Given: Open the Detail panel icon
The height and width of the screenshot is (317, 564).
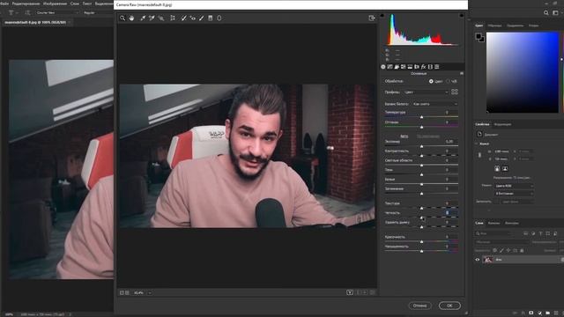Looking at the screenshot, I should click(397, 67).
